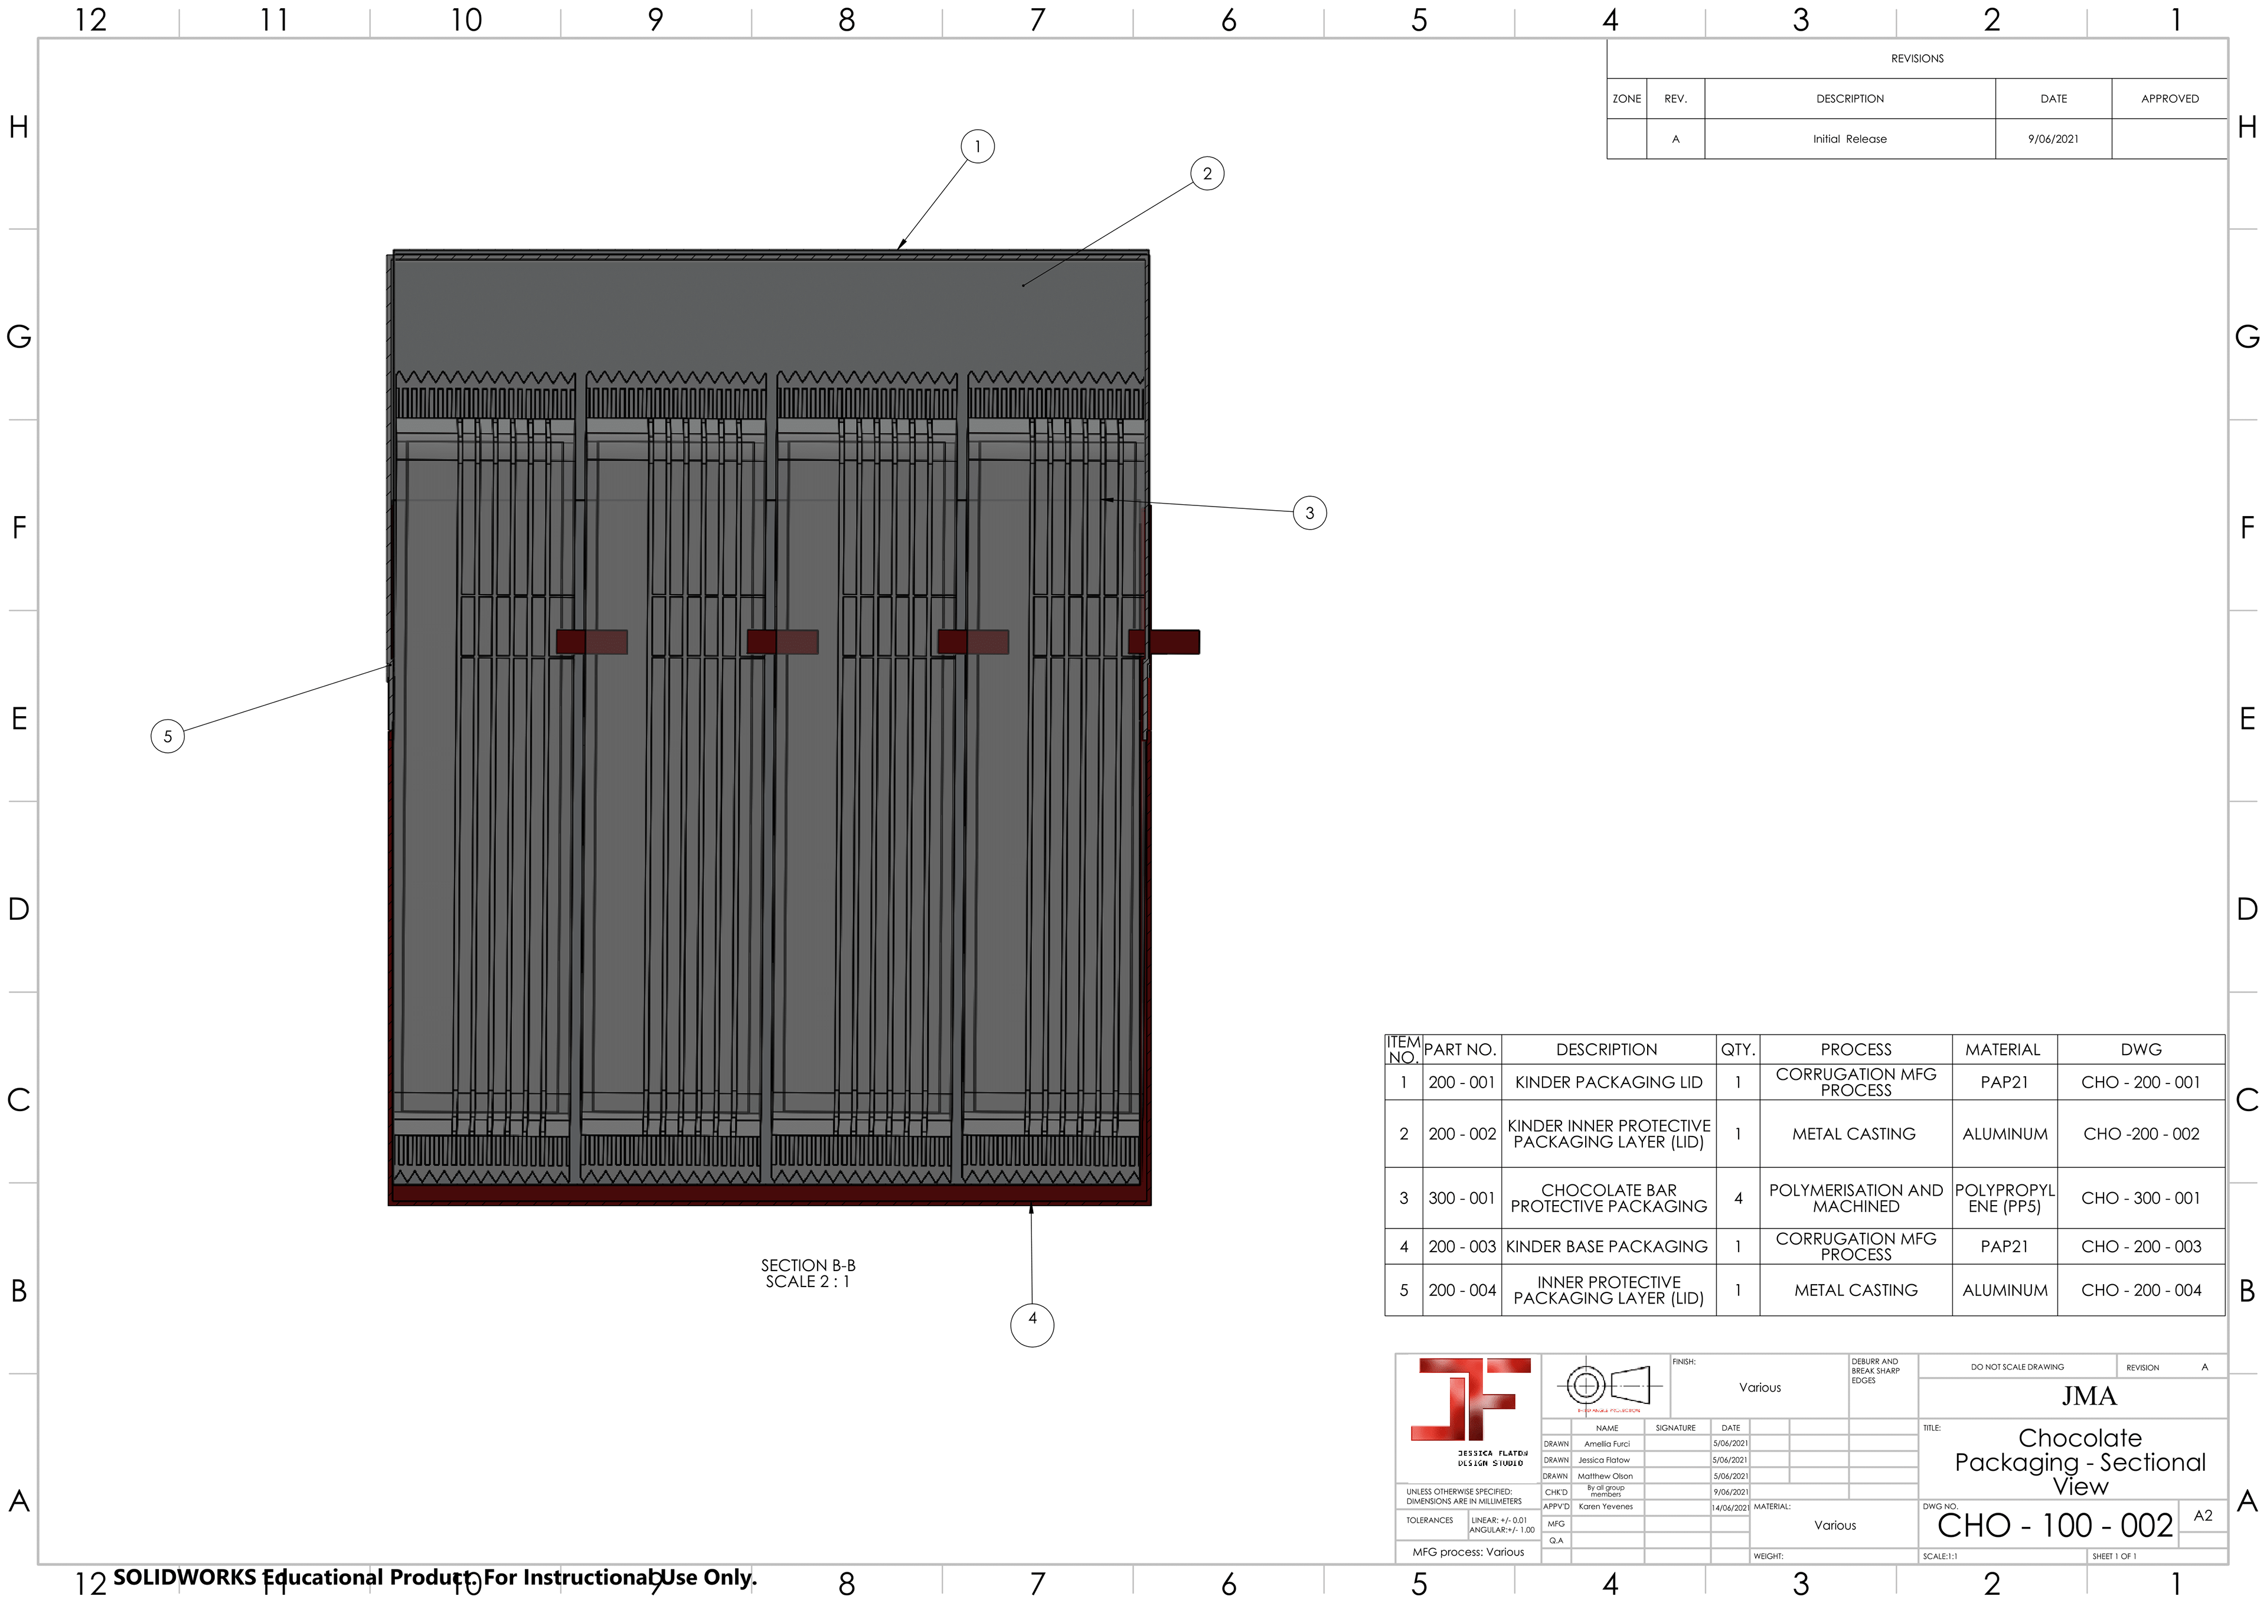Click the 'REVISIONS' table header
Viewport: 2267px width, 1603px height.
(1916, 58)
